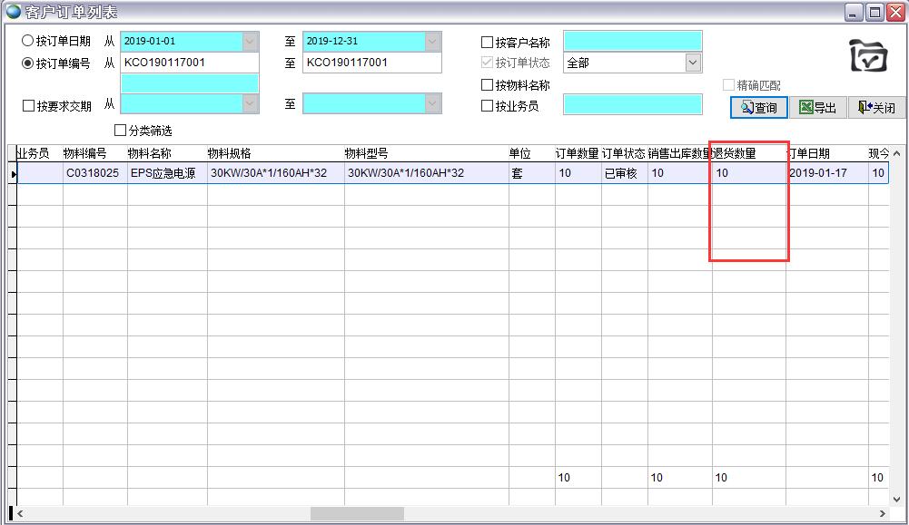The width and height of the screenshot is (909, 525).
Task: Click the app globe icon in title bar
Action: (13, 12)
